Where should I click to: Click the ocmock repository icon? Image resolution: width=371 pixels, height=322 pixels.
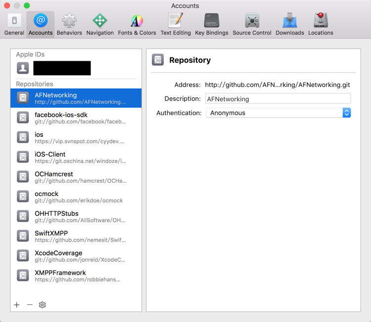pos(23,197)
